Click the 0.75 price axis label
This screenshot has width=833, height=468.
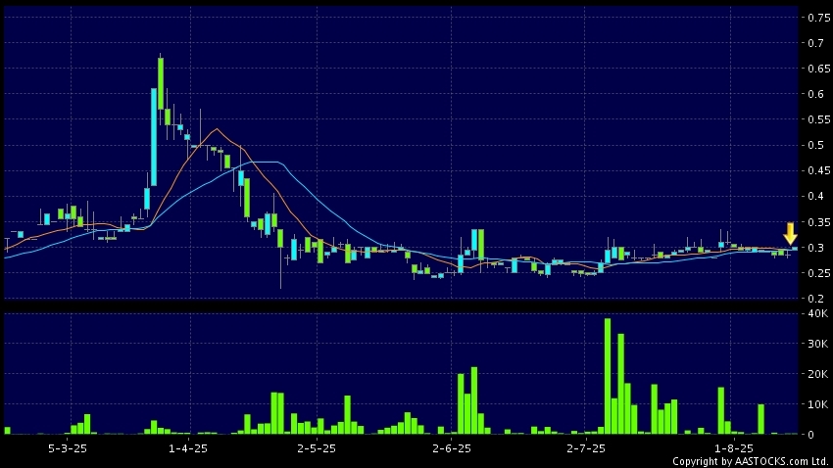(x=818, y=18)
